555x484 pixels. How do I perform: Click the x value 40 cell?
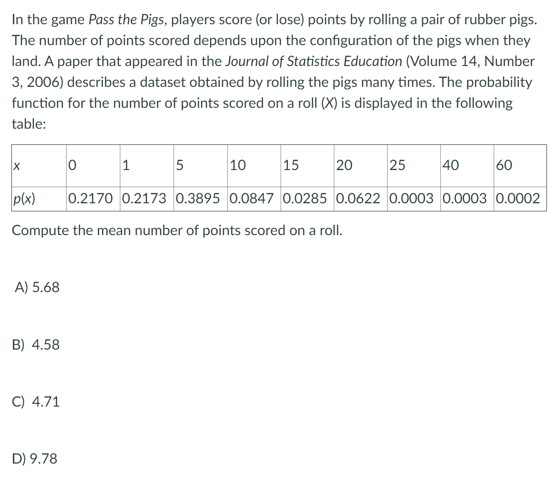(467, 165)
